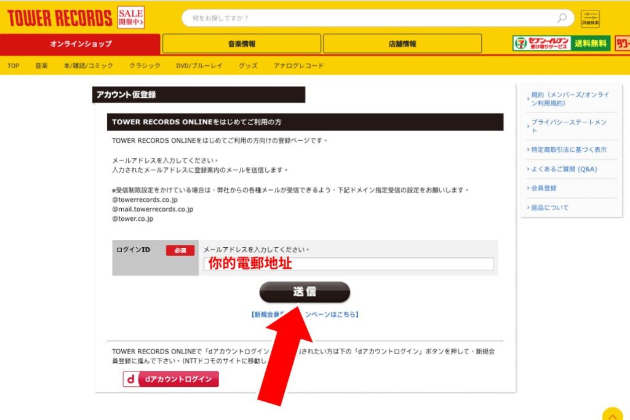Click the dアカウントログイン button
The image size is (630, 420).
click(x=171, y=379)
